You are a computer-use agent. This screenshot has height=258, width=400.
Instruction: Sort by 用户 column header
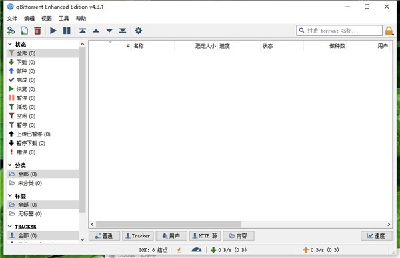click(368, 46)
